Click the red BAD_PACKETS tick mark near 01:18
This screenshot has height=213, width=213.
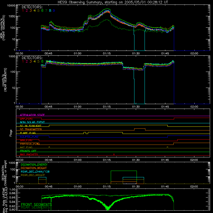pyautogui.click(x=114, y=154)
